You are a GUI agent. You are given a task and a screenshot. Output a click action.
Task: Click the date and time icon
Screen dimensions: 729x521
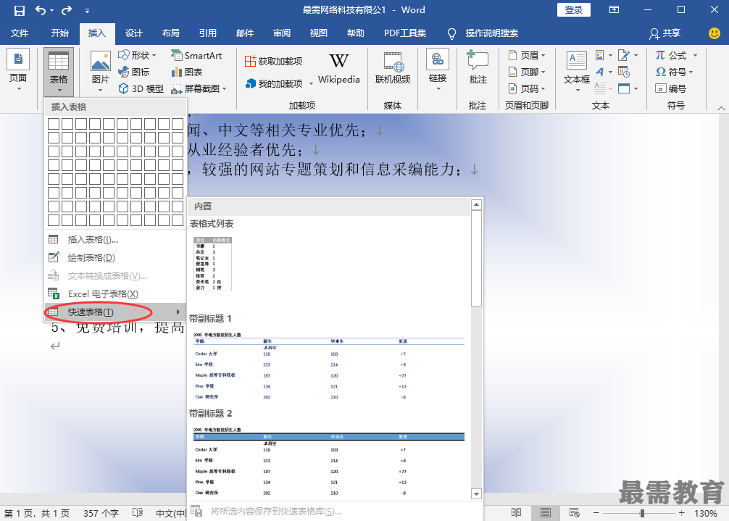tap(624, 72)
